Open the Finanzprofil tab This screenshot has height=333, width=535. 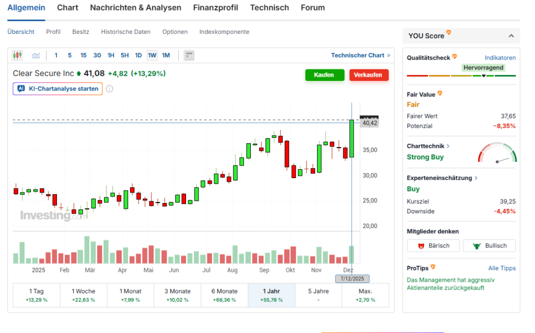pyautogui.click(x=215, y=8)
